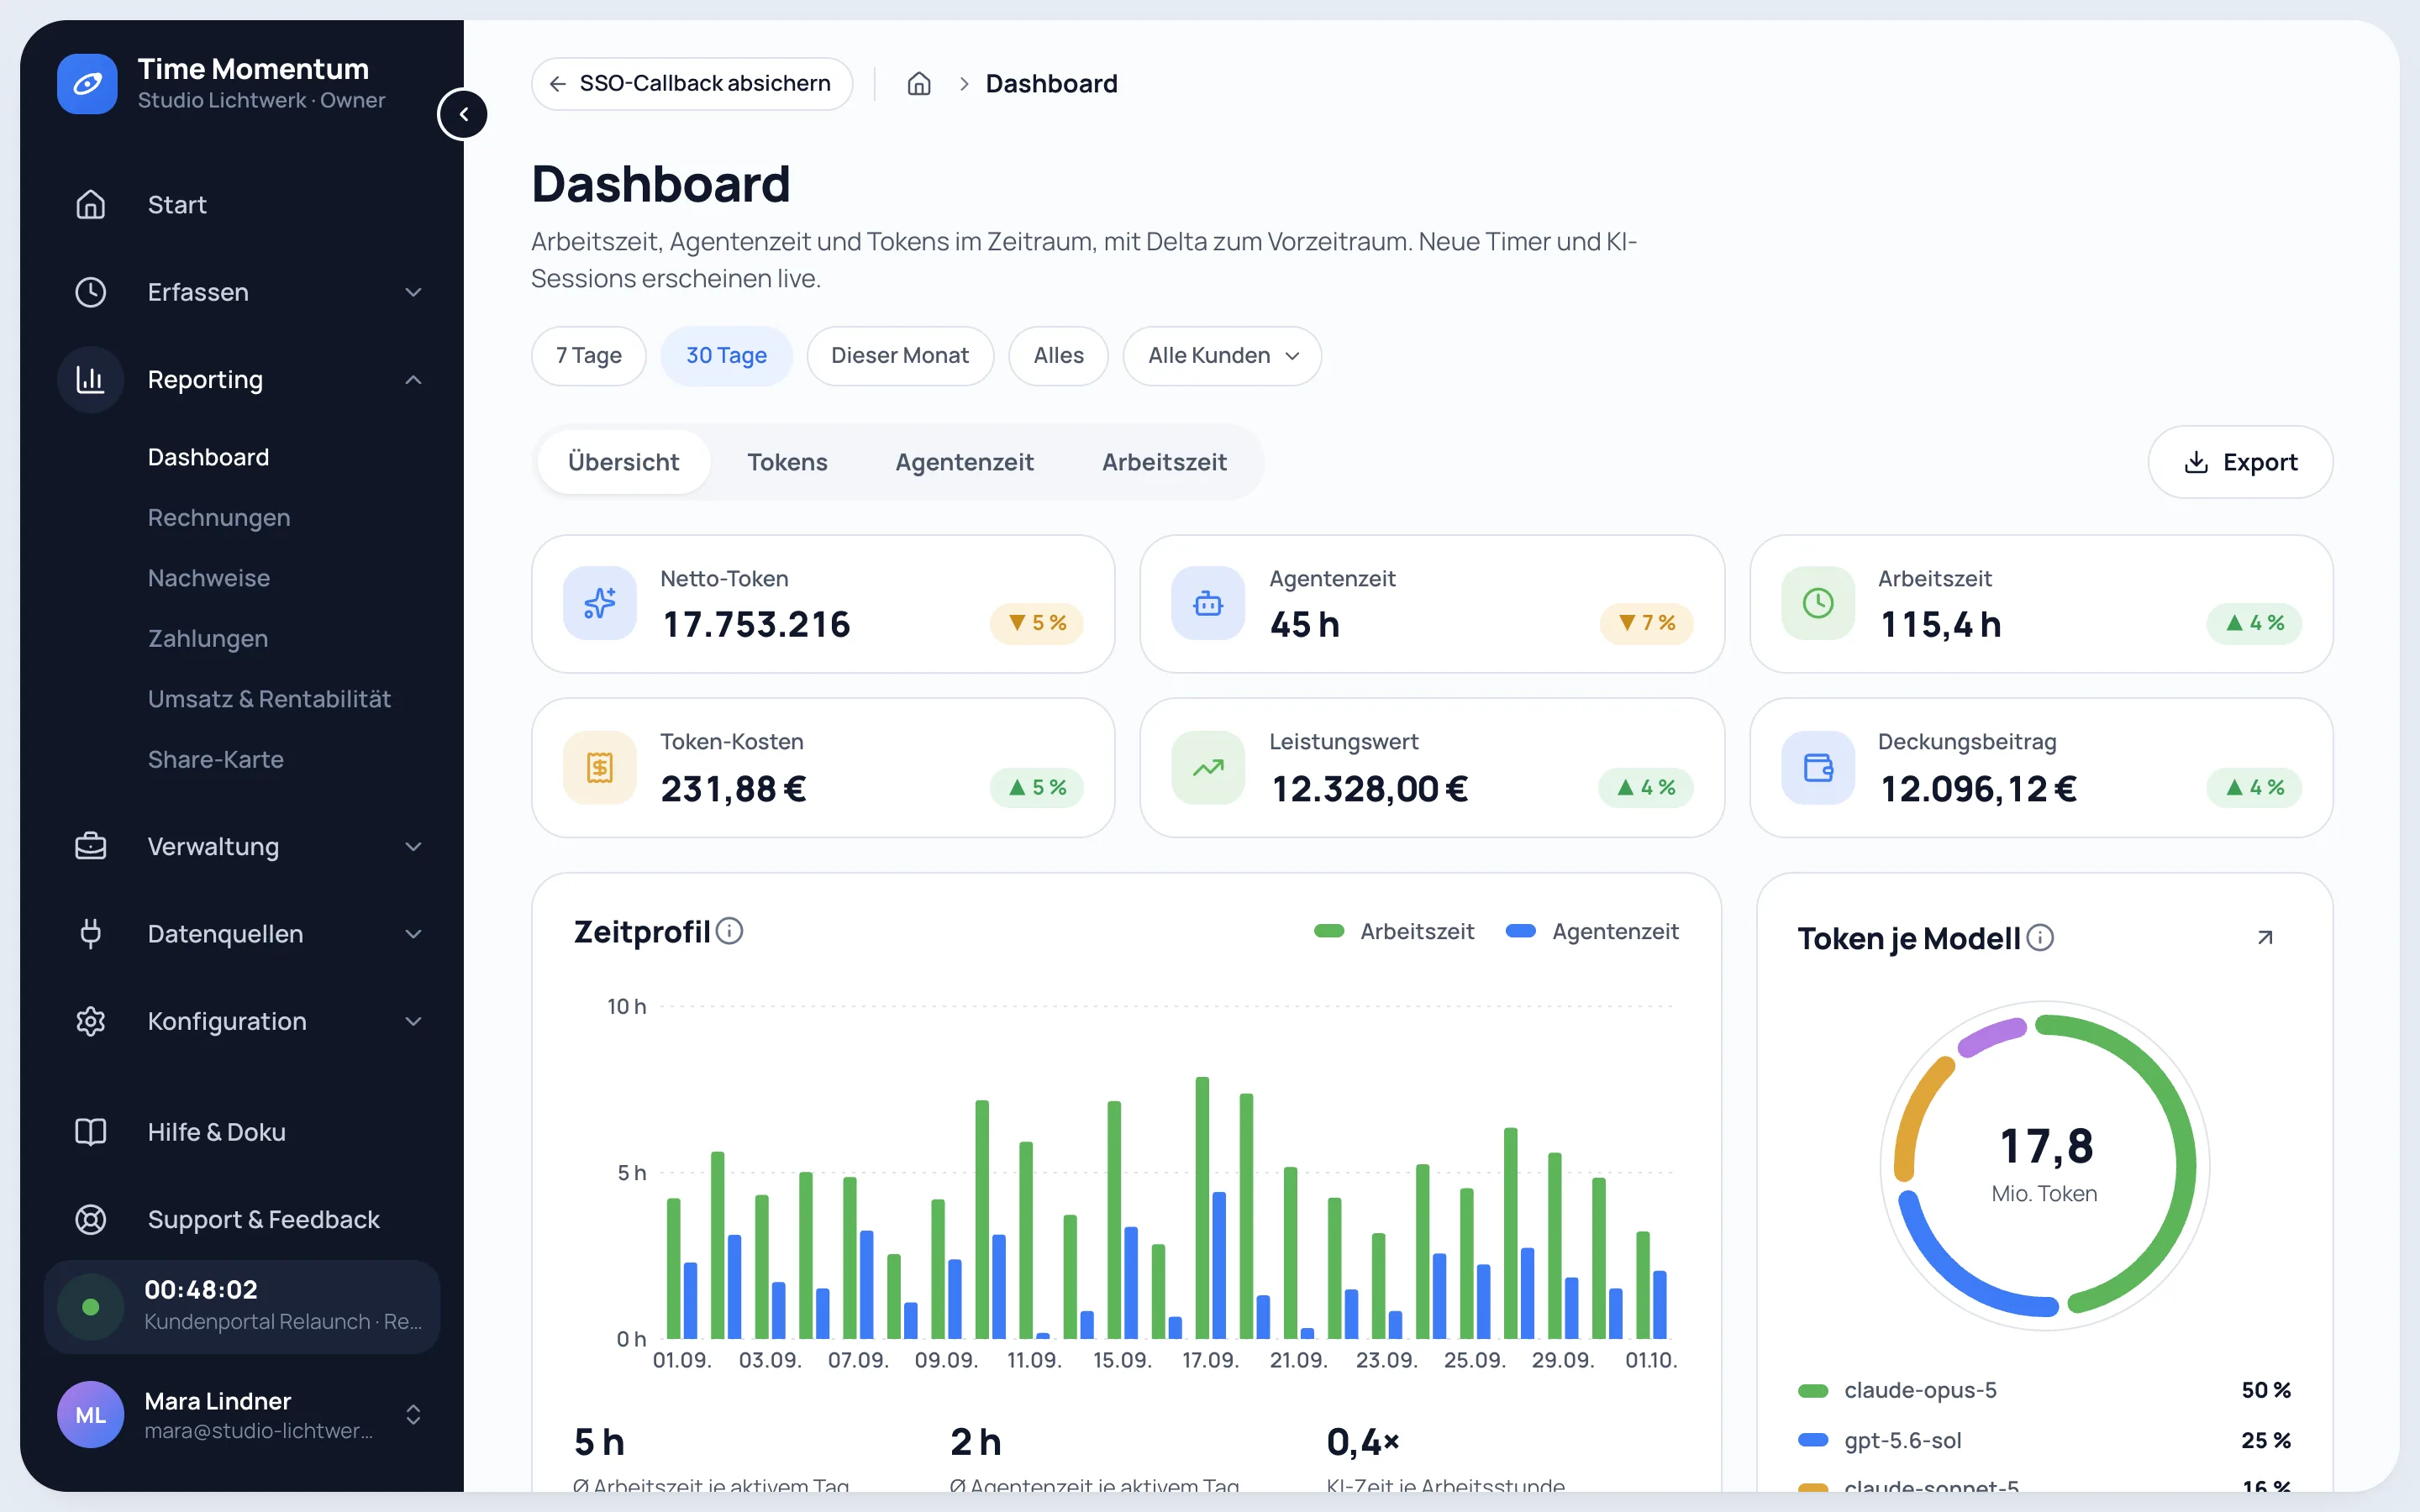Screen dimensions: 2420x1512
Task: Click the gpt-5.6-sol blue legend swatch
Action: 1813,1440
